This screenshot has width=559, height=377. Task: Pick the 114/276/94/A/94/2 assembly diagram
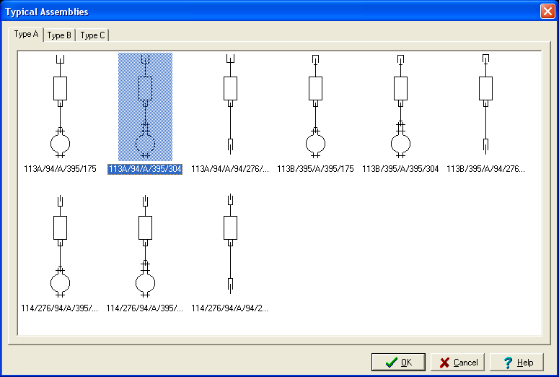coord(230,246)
